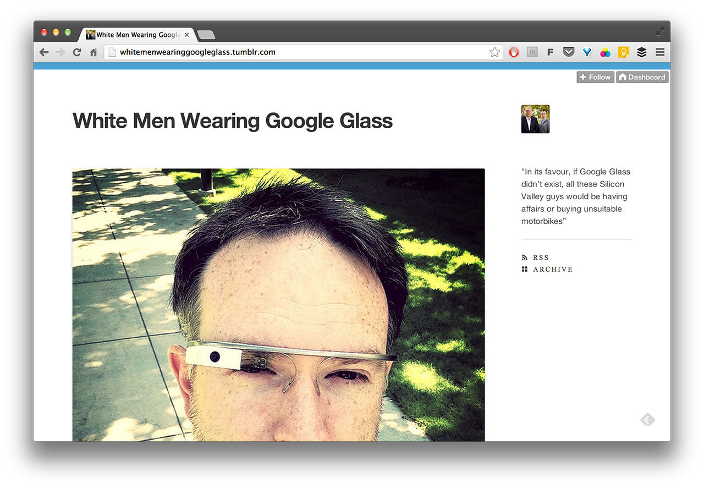
Task: Reload the current page
Action: pos(77,52)
